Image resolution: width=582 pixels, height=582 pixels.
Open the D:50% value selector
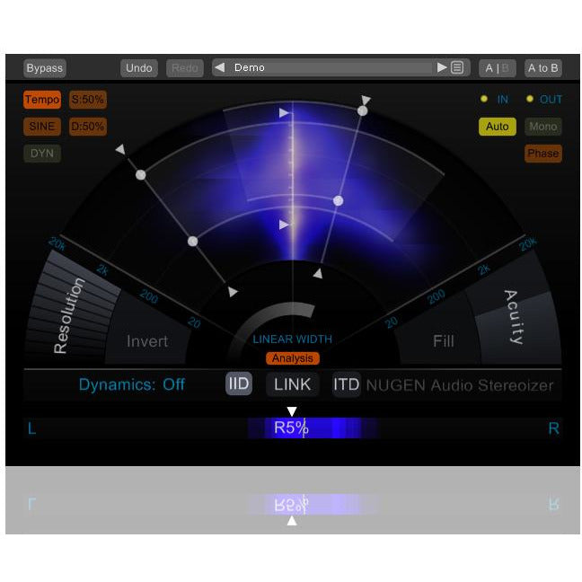(88, 127)
